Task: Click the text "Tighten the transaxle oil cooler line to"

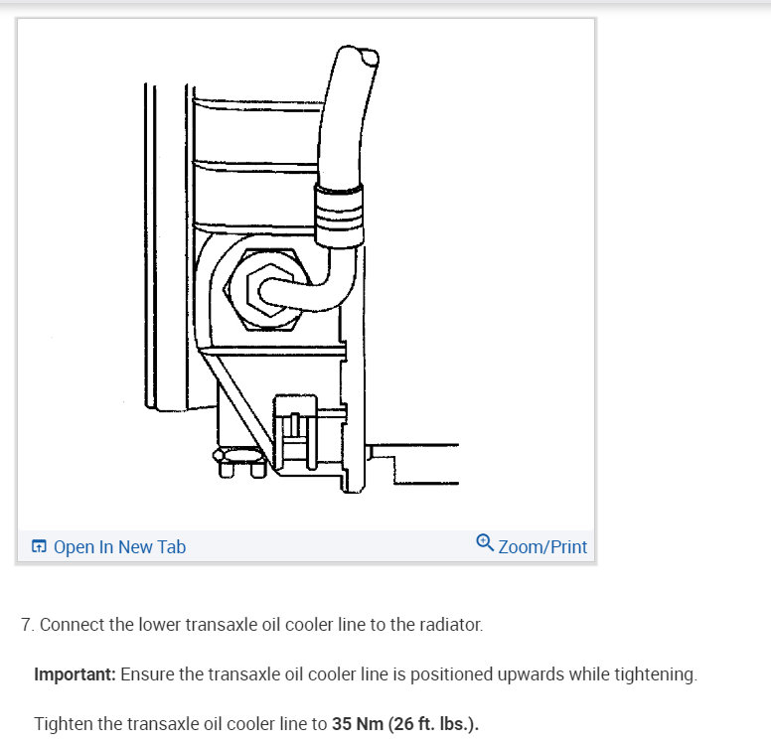Action: tap(181, 724)
